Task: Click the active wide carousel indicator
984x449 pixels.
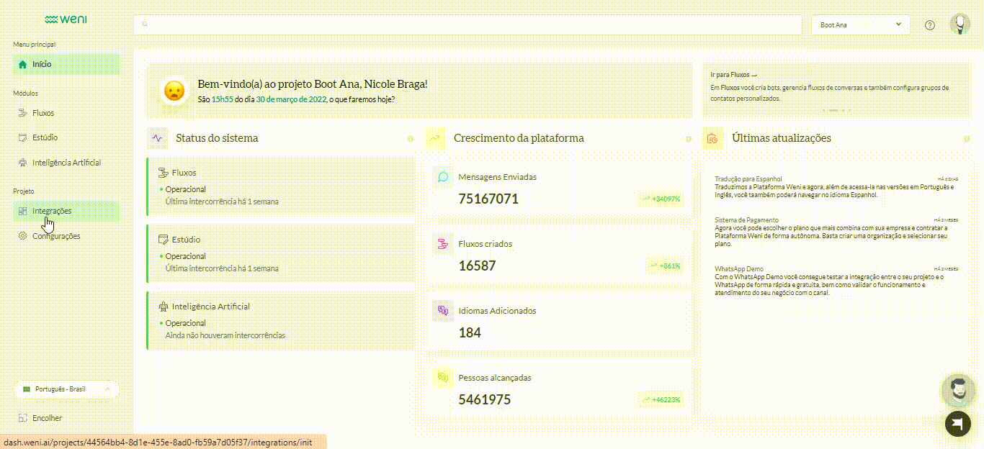Action: point(833,110)
